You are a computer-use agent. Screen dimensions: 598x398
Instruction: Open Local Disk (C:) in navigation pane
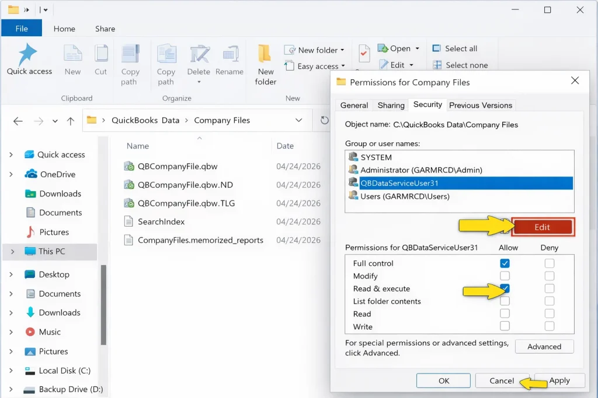(57, 371)
